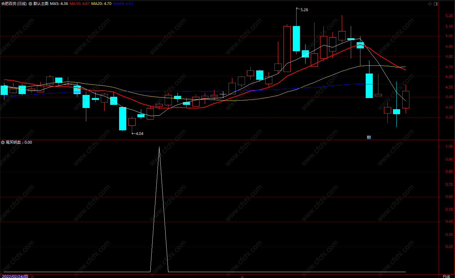The height and width of the screenshot is (278, 455).
Task: Click the 4.04 low price annotation
Action: click(x=140, y=134)
